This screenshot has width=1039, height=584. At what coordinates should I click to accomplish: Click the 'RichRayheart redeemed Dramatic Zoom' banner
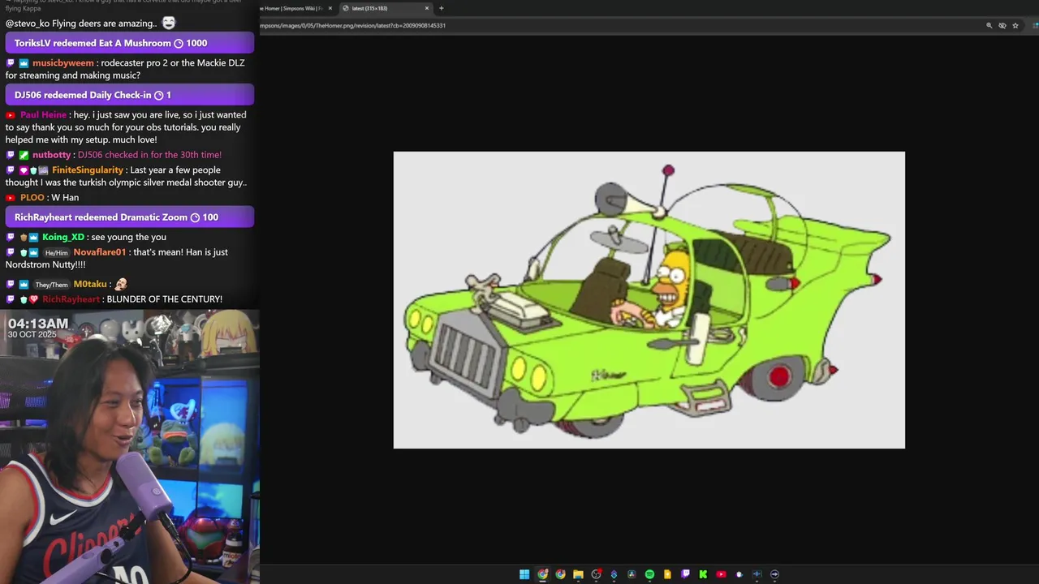(130, 217)
